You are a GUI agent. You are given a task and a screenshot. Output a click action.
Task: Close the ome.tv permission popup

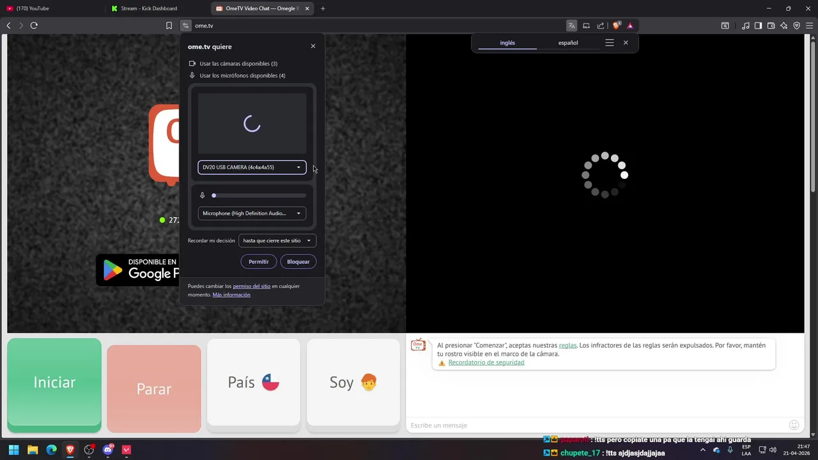pyautogui.click(x=313, y=46)
